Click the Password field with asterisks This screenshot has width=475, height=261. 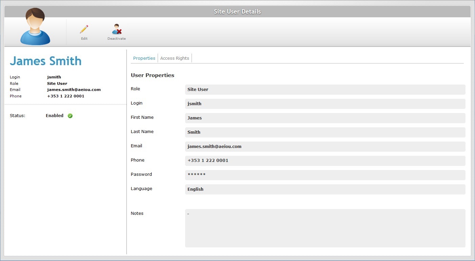(325, 175)
